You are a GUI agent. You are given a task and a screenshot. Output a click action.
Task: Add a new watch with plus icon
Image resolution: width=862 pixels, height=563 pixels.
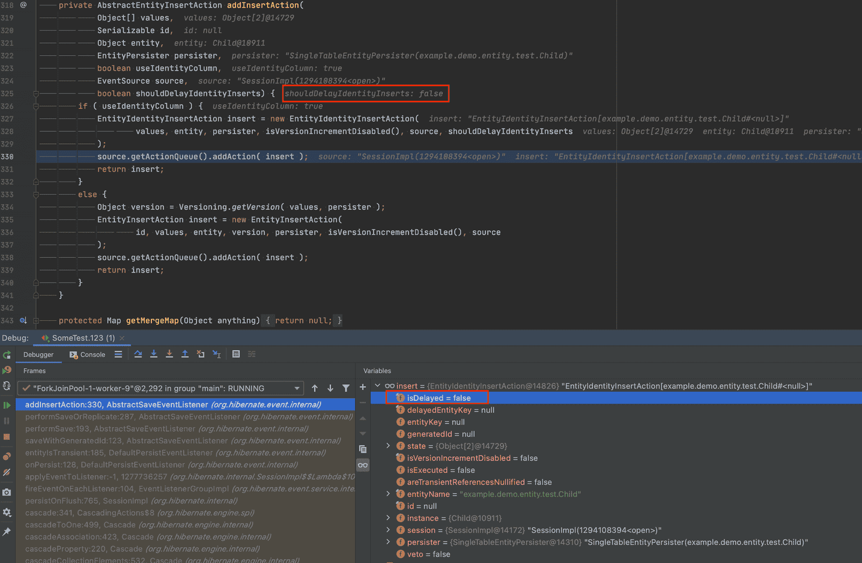tap(363, 387)
